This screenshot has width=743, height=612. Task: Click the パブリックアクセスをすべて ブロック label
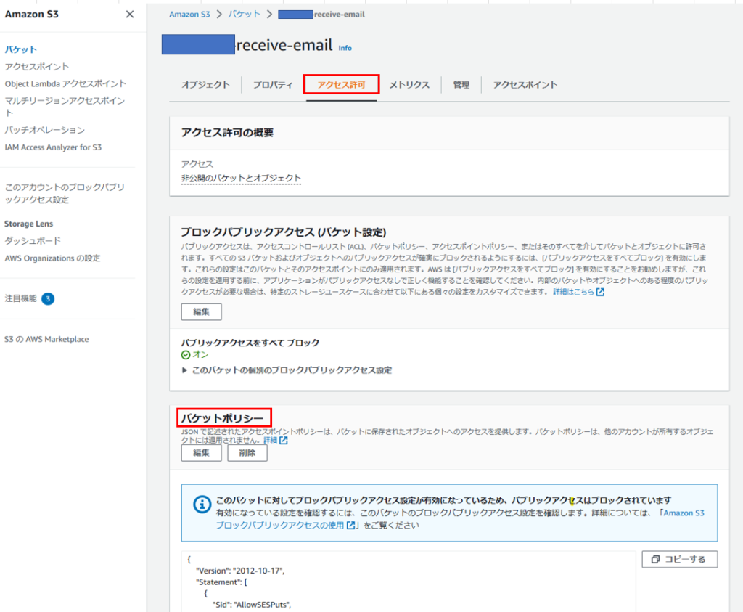coord(250,343)
